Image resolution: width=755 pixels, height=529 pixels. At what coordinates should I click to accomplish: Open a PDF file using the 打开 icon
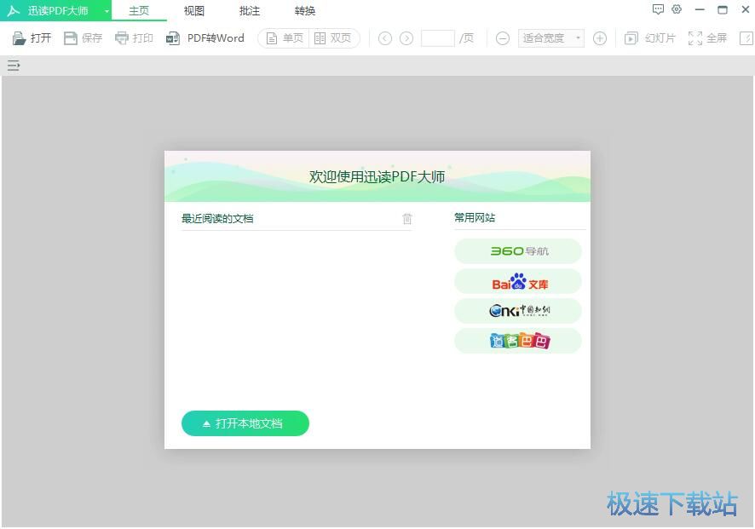(x=31, y=37)
